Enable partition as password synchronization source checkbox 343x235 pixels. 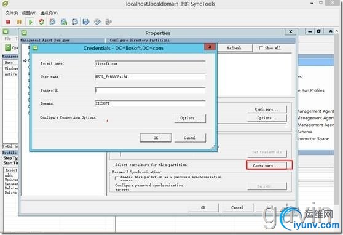tap(117, 178)
